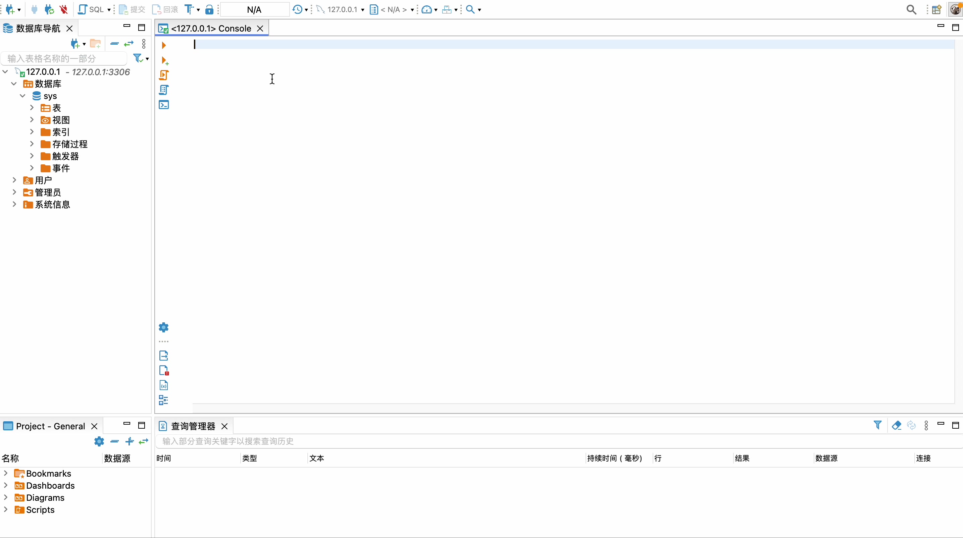963x538 pixels.
Task: Click the erase query history icon
Action: tap(896, 426)
